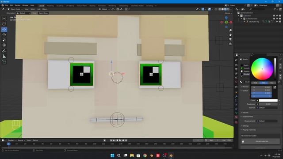Click the eyedropper in color picker
The height and width of the screenshot is (159, 283).
tap(275, 87)
